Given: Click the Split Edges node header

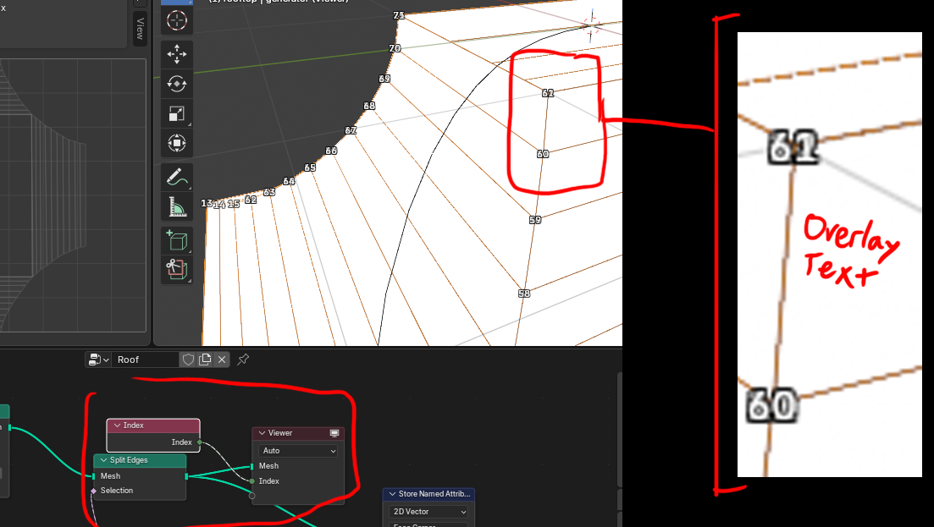Looking at the screenshot, I should 140,460.
